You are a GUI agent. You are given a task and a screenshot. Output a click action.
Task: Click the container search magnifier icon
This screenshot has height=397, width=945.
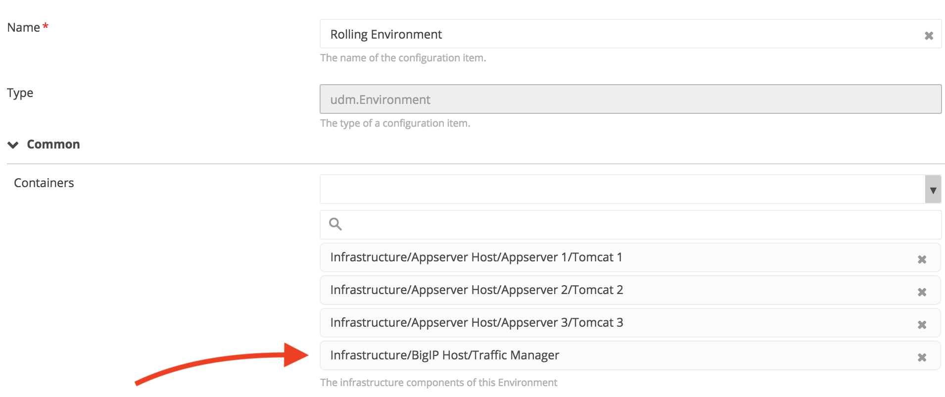pyautogui.click(x=335, y=224)
